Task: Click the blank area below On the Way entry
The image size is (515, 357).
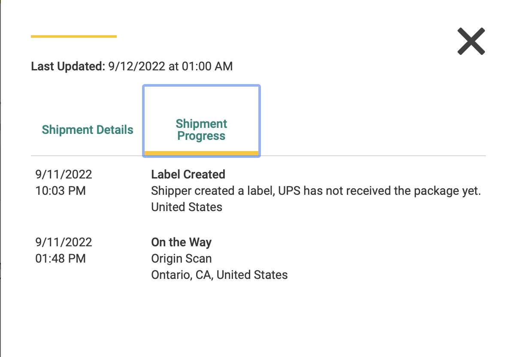Action: (x=257, y=318)
